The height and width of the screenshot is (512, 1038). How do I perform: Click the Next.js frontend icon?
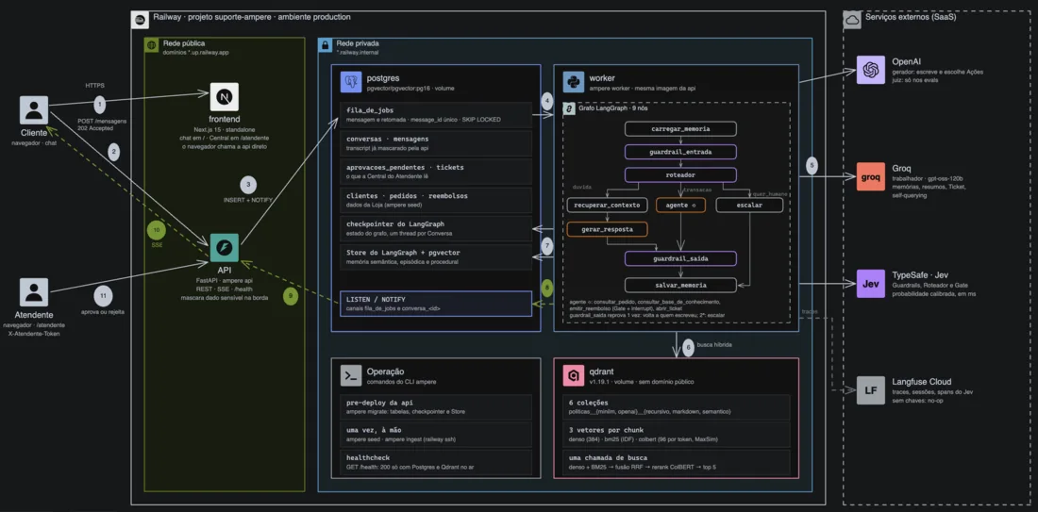pos(225,96)
